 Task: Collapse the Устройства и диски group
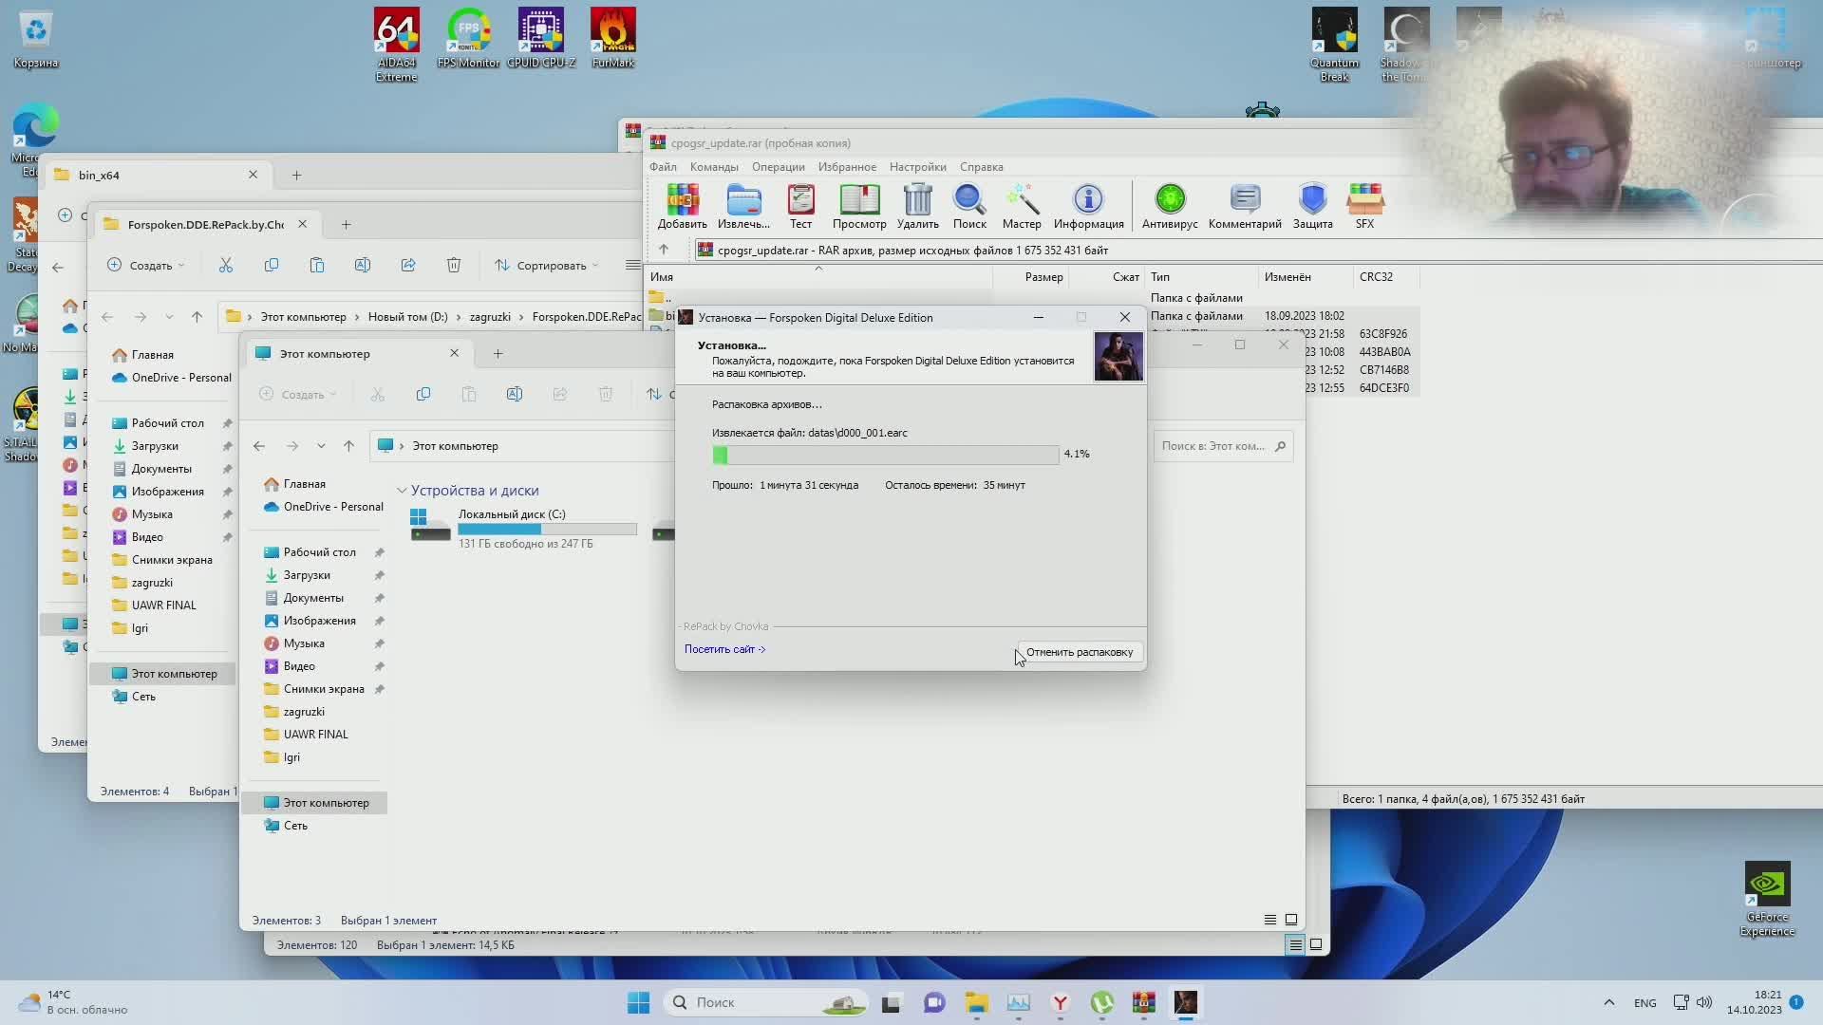click(x=402, y=491)
